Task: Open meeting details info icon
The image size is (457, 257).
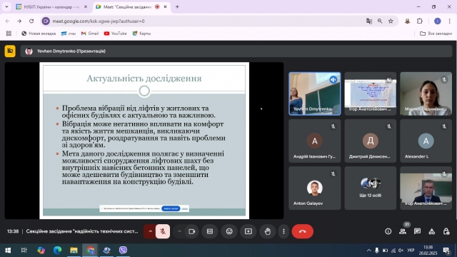Action: coord(388,231)
